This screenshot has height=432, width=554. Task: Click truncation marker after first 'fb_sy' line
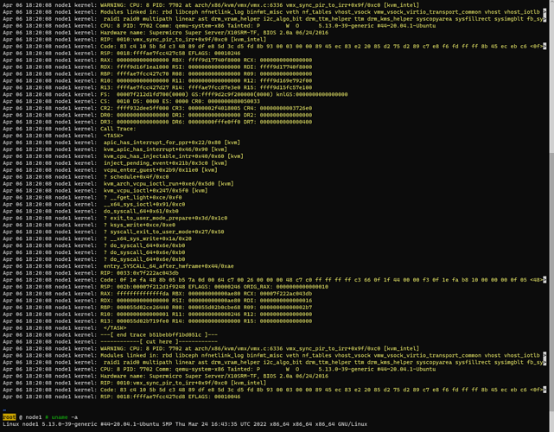(x=544, y=19)
